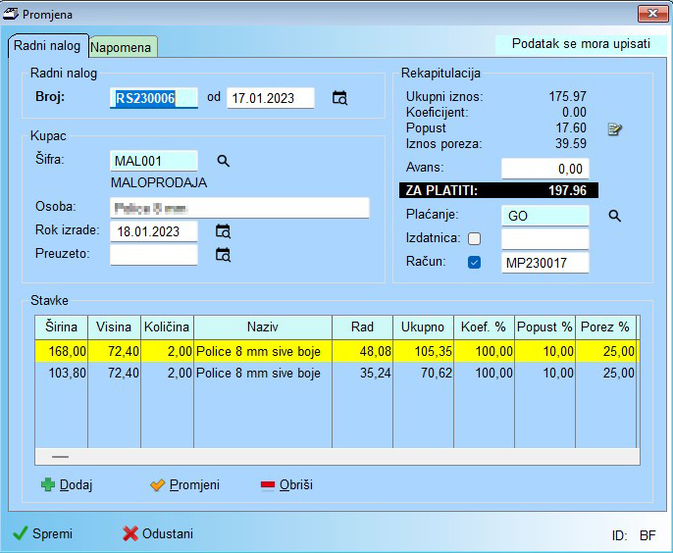Select the Radni nalog tab
Screen dimensions: 673x553
pyautogui.click(x=49, y=46)
